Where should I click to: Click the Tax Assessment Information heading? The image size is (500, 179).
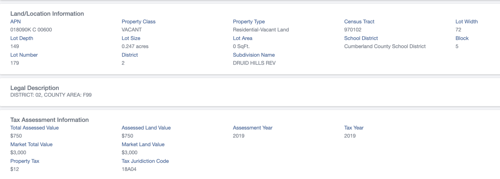pyautogui.click(x=49, y=120)
